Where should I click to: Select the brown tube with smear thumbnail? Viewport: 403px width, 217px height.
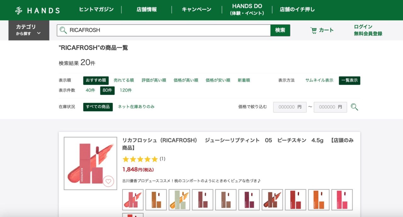tap(272, 200)
